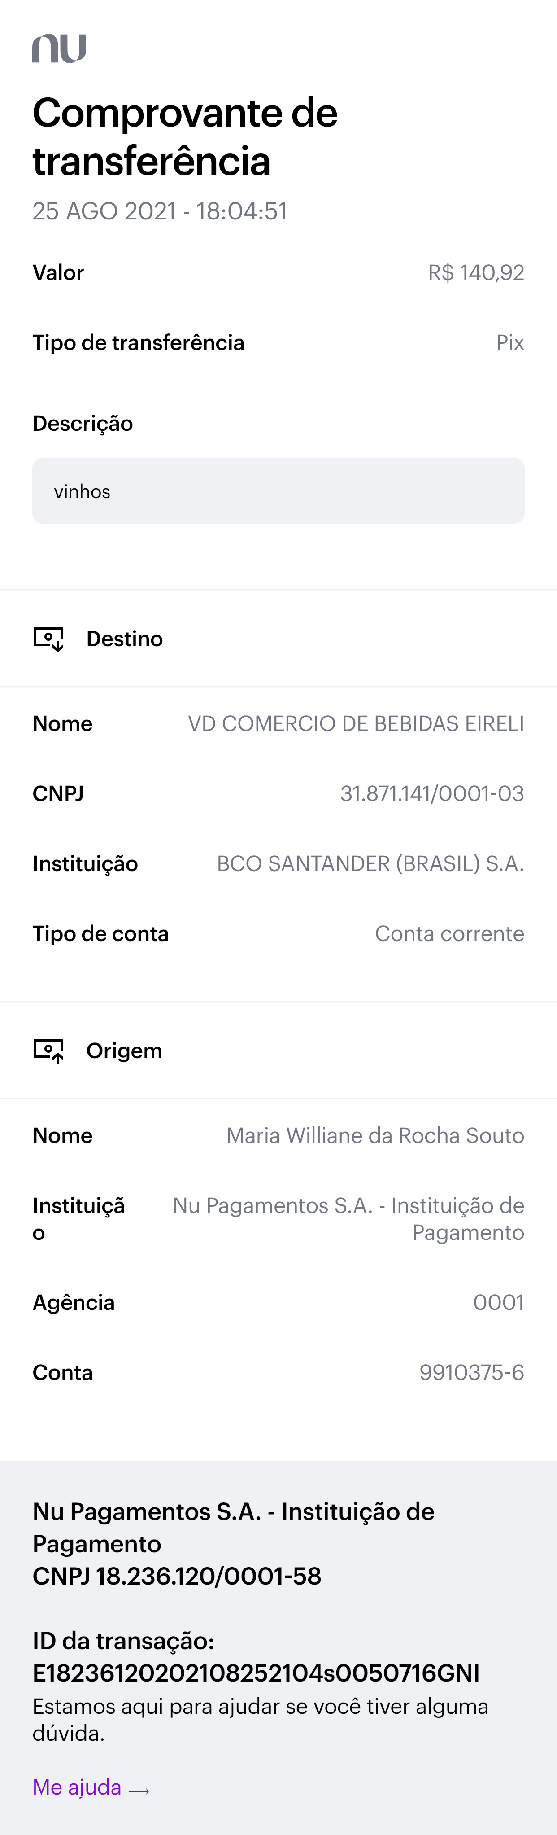Click the Conta corrente account type

pyautogui.click(x=449, y=933)
